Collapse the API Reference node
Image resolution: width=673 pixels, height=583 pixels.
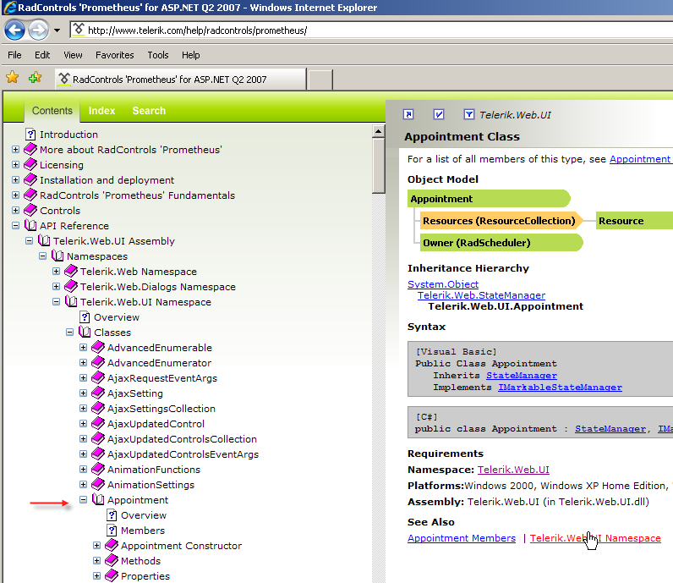(15, 226)
